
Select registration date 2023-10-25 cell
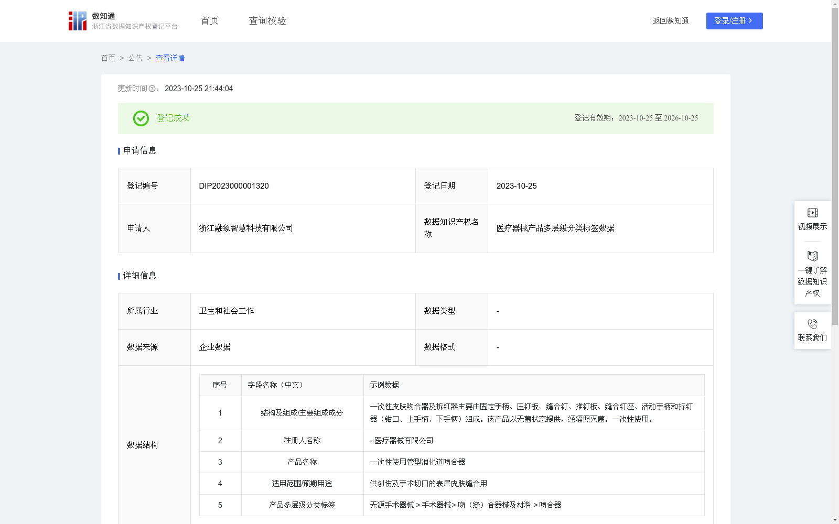(600, 186)
